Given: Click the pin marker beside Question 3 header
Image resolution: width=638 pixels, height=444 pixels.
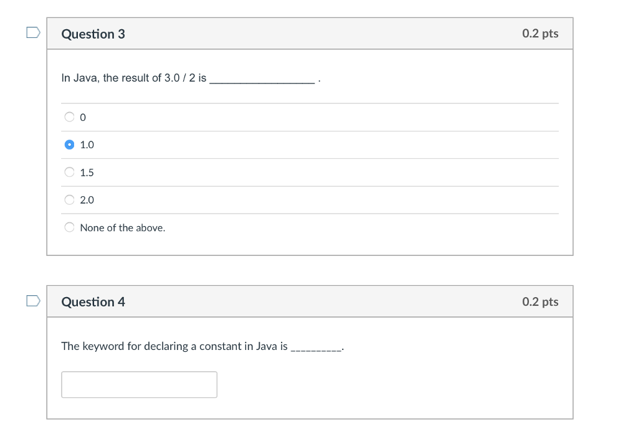Looking at the screenshot, I should coord(33,33).
